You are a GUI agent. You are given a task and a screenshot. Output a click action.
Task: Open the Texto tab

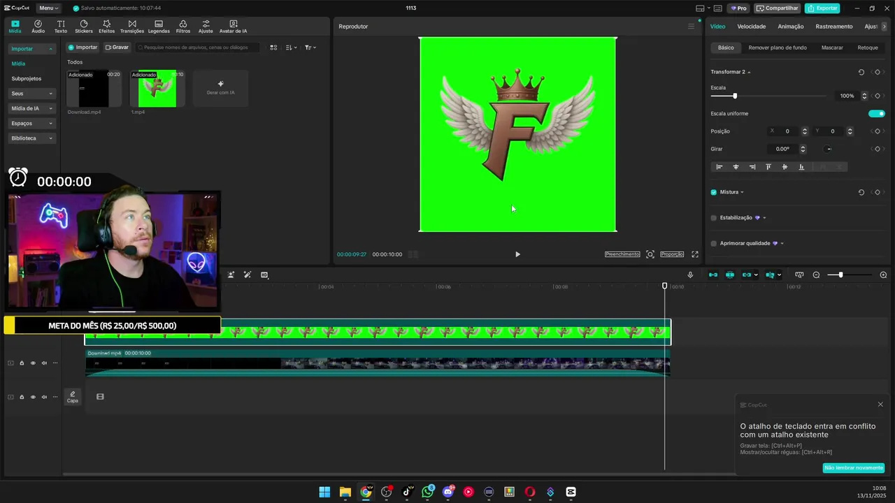61,27
